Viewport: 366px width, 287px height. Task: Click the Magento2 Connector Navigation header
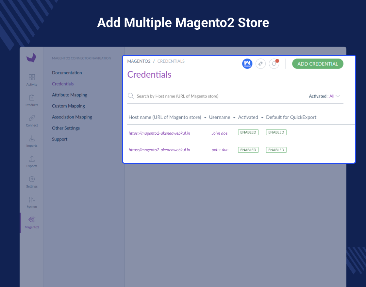click(81, 58)
